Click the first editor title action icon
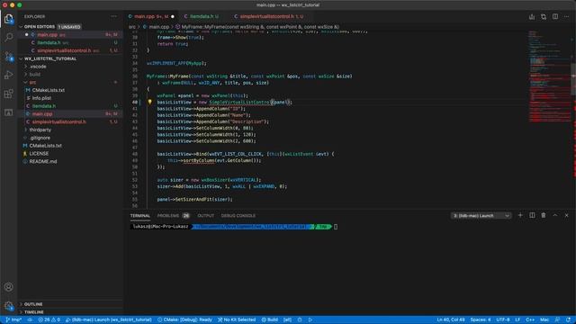Viewport: 576px width, 324px height. [x=532, y=16]
